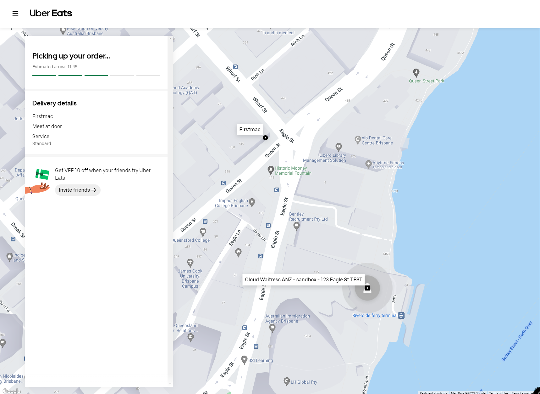Click the LH Global Pty map pin
Image resolution: width=540 pixels, height=394 pixels.
287,381
